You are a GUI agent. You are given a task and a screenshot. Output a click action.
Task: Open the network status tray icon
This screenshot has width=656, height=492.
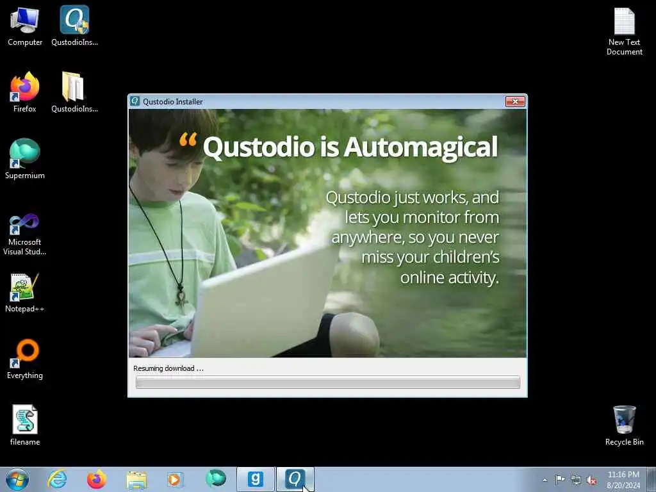click(576, 480)
